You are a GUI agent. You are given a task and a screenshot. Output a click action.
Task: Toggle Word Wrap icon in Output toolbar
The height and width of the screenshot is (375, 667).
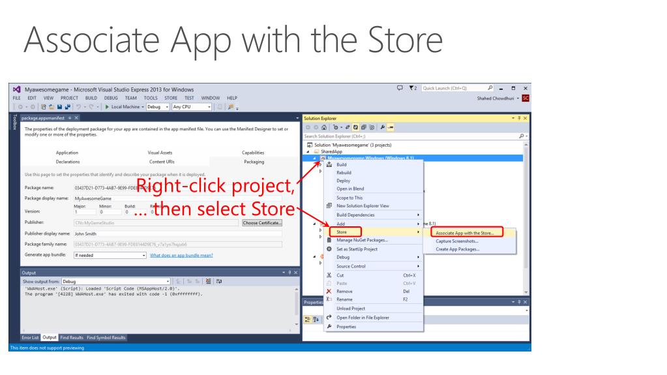(x=219, y=281)
